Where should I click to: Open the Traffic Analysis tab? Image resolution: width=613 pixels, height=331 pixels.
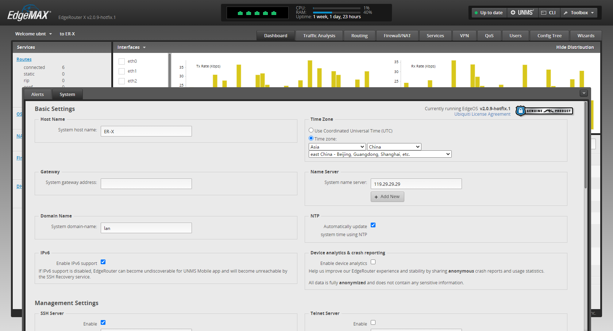click(319, 36)
